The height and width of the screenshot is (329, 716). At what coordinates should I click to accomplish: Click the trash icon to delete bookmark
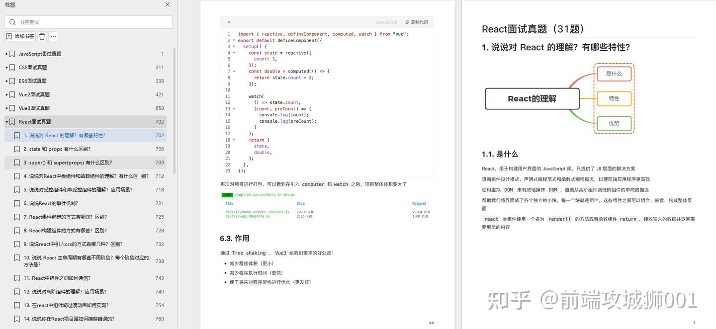[42, 36]
